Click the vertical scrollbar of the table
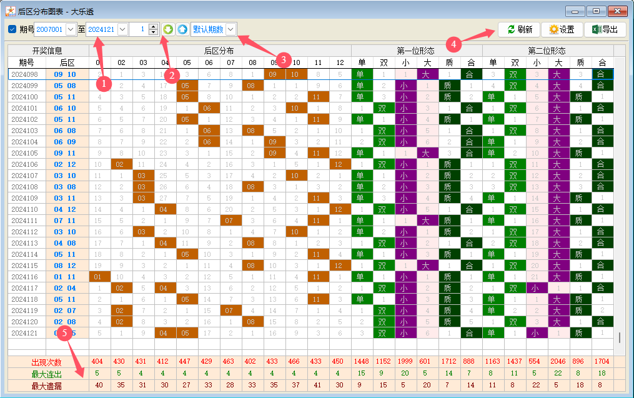 tap(620, 337)
